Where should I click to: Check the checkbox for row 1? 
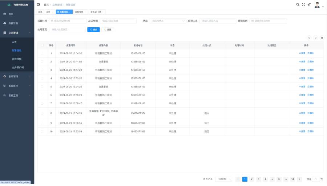point(42,53)
